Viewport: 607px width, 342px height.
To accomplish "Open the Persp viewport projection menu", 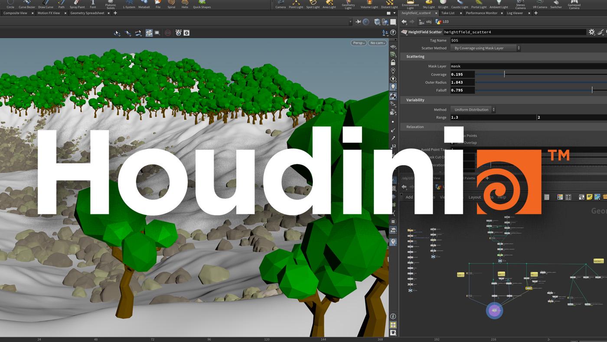I will (x=358, y=43).
